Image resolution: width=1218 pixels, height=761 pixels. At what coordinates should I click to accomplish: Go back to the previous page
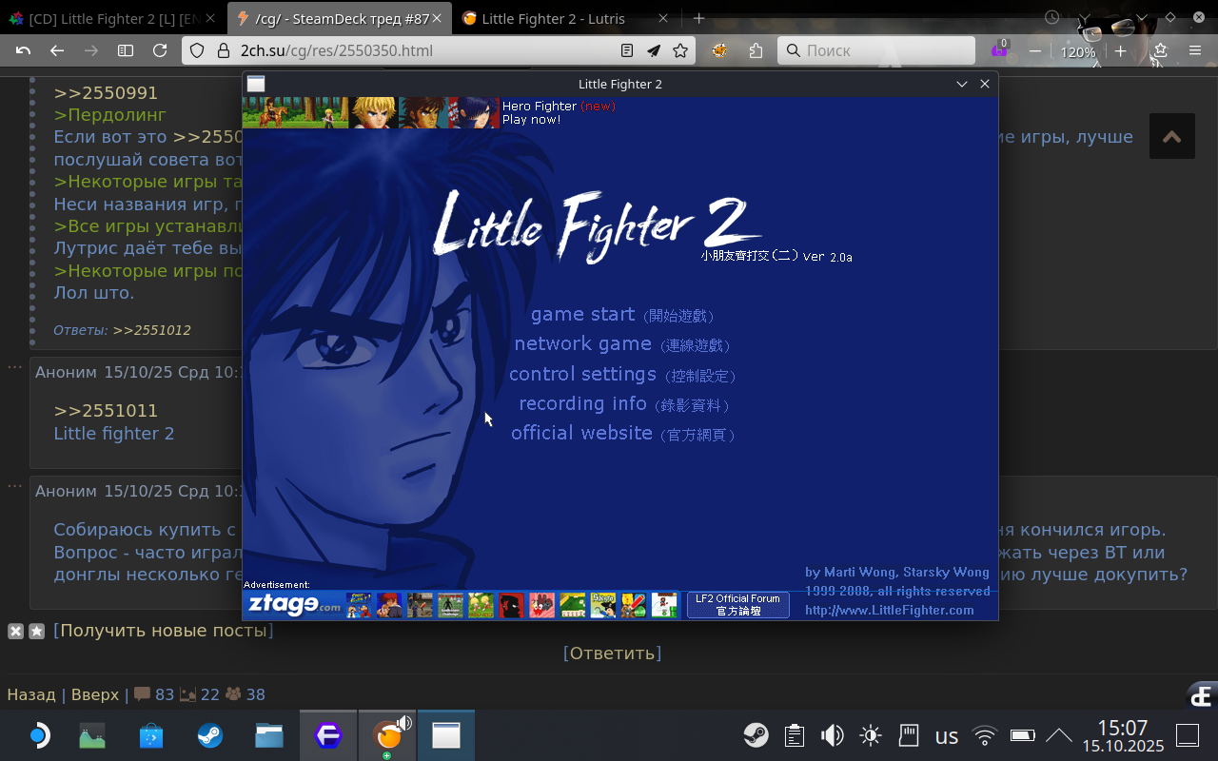(x=57, y=50)
